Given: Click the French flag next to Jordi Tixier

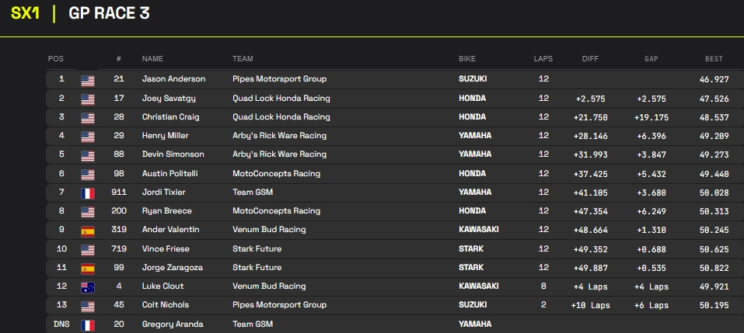Looking at the screenshot, I should pyautogui.click(x=87, y=193).
